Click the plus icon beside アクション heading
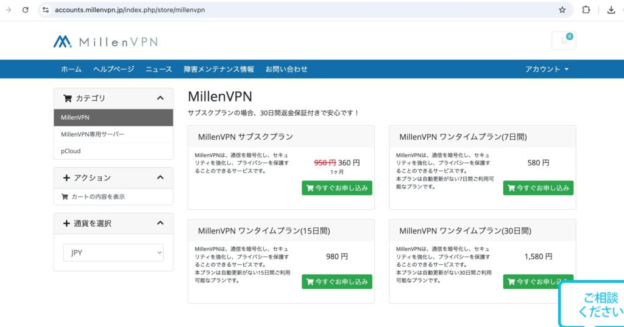The height and width of the screenshot is (327, 624). [66, 178]
